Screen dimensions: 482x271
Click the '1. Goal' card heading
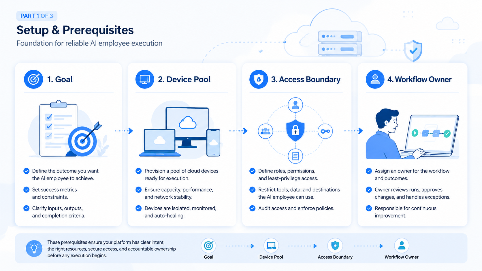point(60,79)
